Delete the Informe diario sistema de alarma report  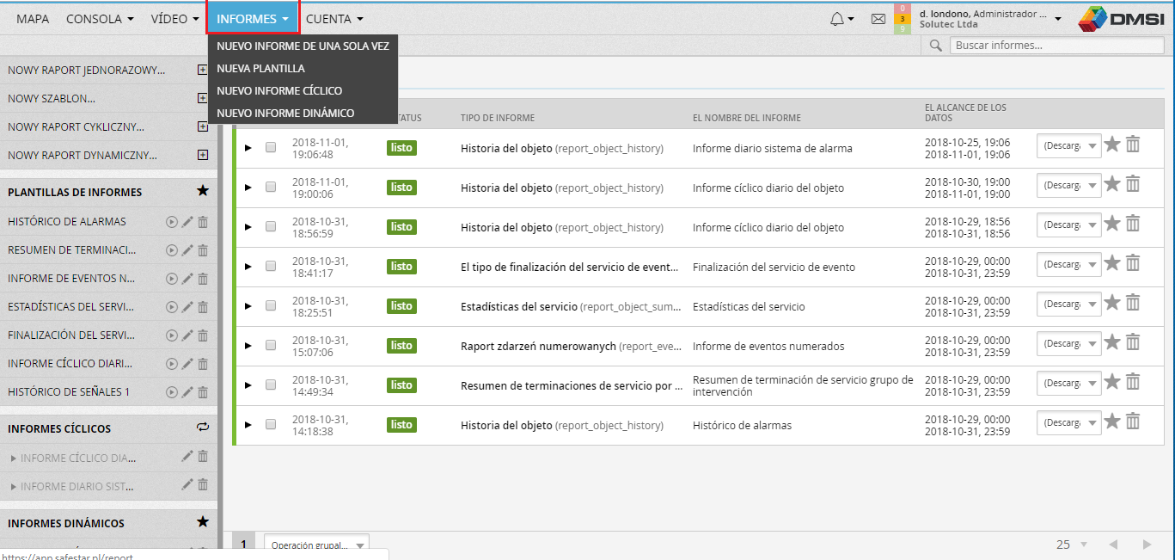(1133, 145)
